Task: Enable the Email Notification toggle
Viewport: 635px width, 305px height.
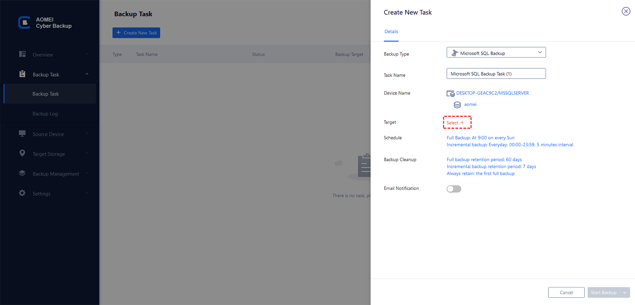Action: tap(454, 189)
